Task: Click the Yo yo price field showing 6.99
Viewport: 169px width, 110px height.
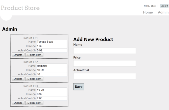Action: pos(51,94)
